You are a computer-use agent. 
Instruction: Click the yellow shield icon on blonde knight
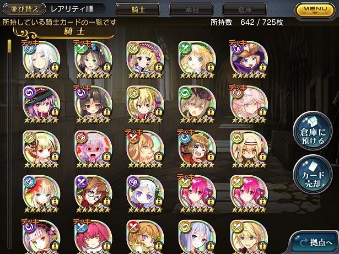pyautogui.click(x=133, y=93)
